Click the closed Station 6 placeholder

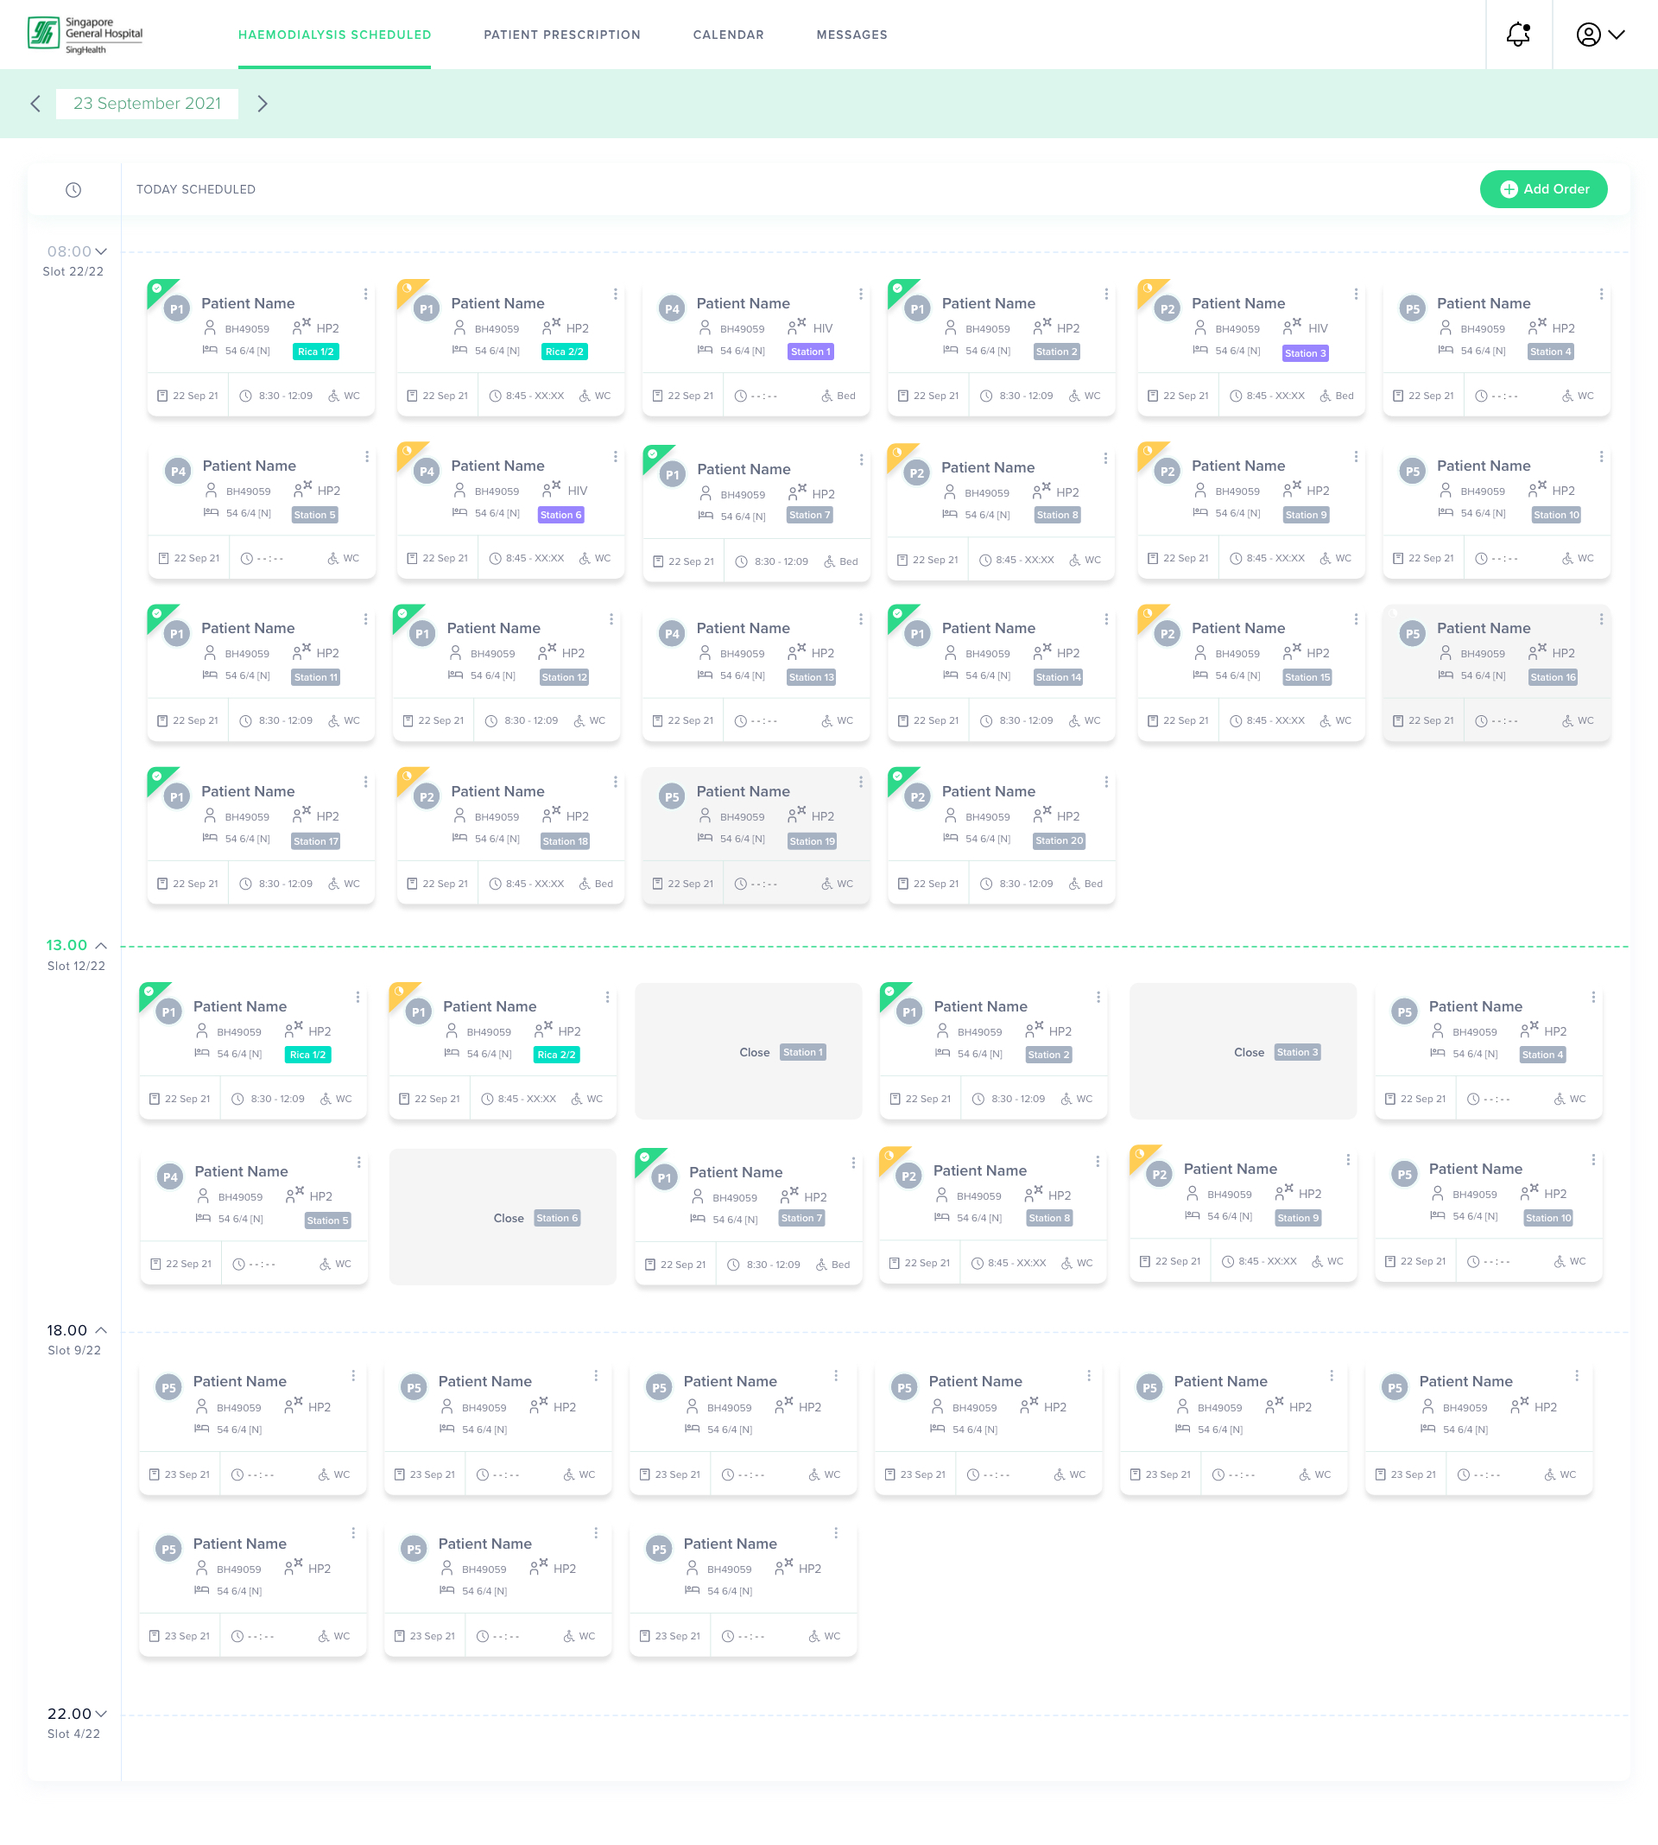(x=502, y=1217)
